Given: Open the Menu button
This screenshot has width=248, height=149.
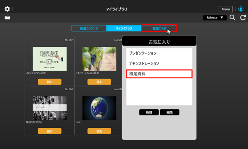Looking at the screenshot, I should point(226,9).
